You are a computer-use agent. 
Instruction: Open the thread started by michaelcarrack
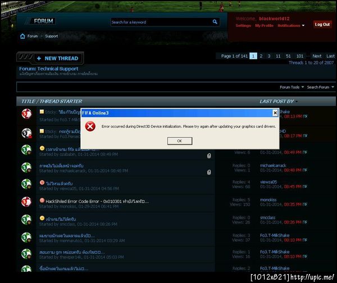61,166
